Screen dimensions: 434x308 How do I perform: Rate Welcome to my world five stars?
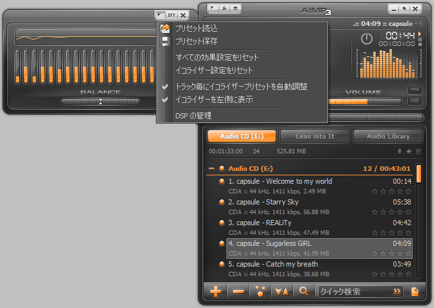pos(408,192)
